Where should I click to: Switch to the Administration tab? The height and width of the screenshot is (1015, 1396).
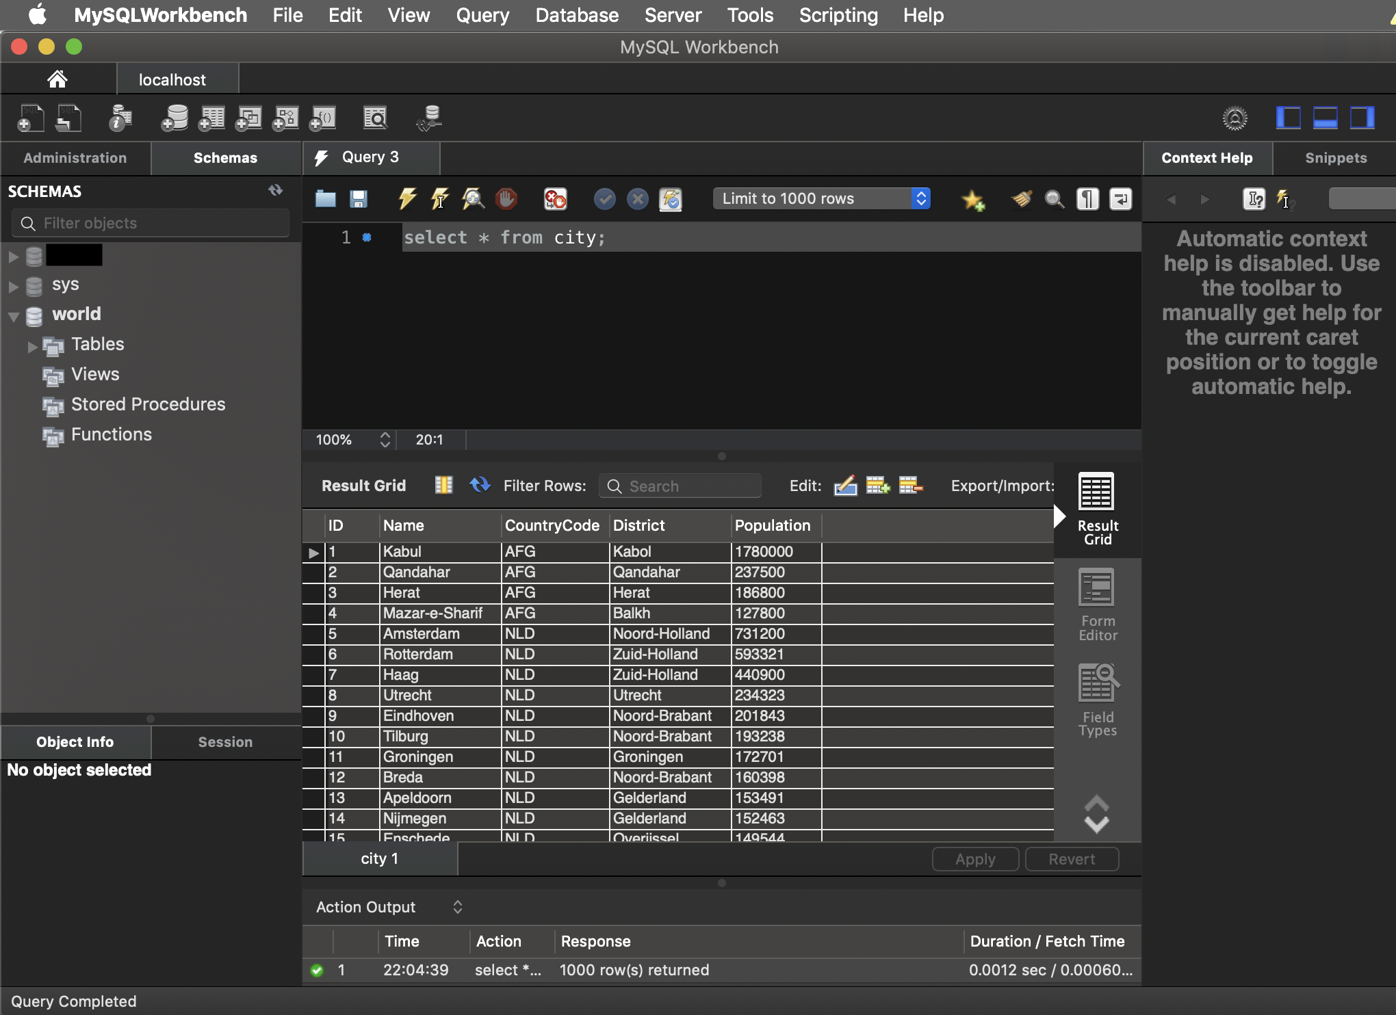75,158
